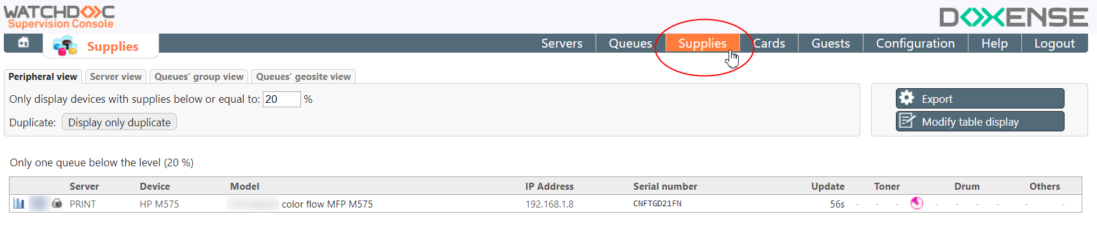Switch to the Server view tab
This screenshot has height=231, width=1097.
click(x=116, y=77)
